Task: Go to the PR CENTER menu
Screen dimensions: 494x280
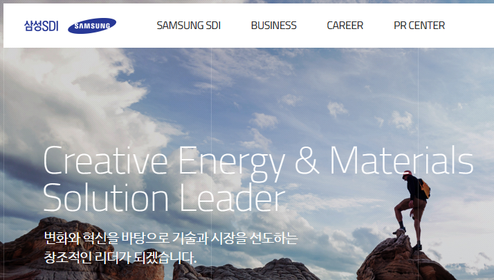Action: click(x=419, y=26)
